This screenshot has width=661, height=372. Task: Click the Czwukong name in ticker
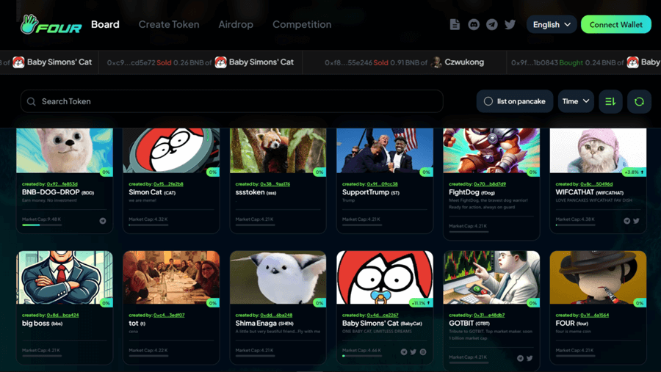coord(464,62)
